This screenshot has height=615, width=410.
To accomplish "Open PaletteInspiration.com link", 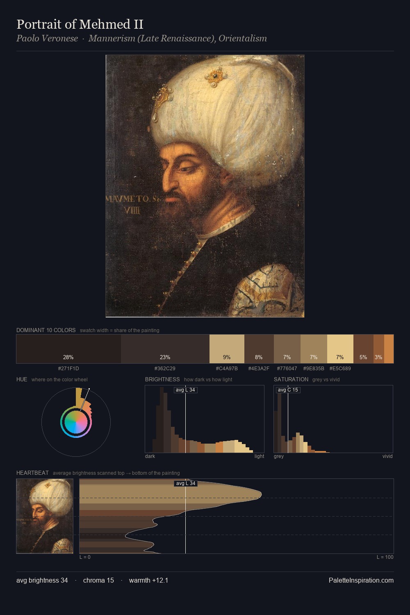I will (x=361, y=580).
